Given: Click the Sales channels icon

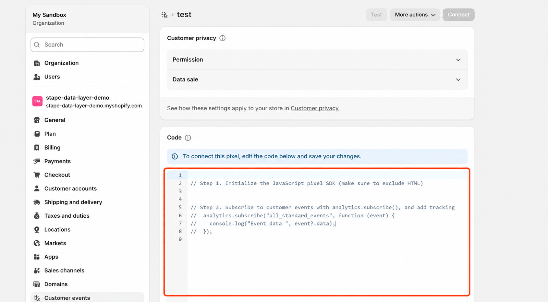Looking at the screenshot, I should pyautogui.click(x=37, y=271).
